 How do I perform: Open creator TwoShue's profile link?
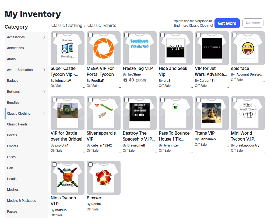134,74
